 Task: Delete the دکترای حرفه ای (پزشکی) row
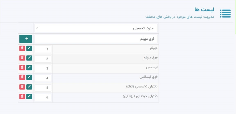22,96
